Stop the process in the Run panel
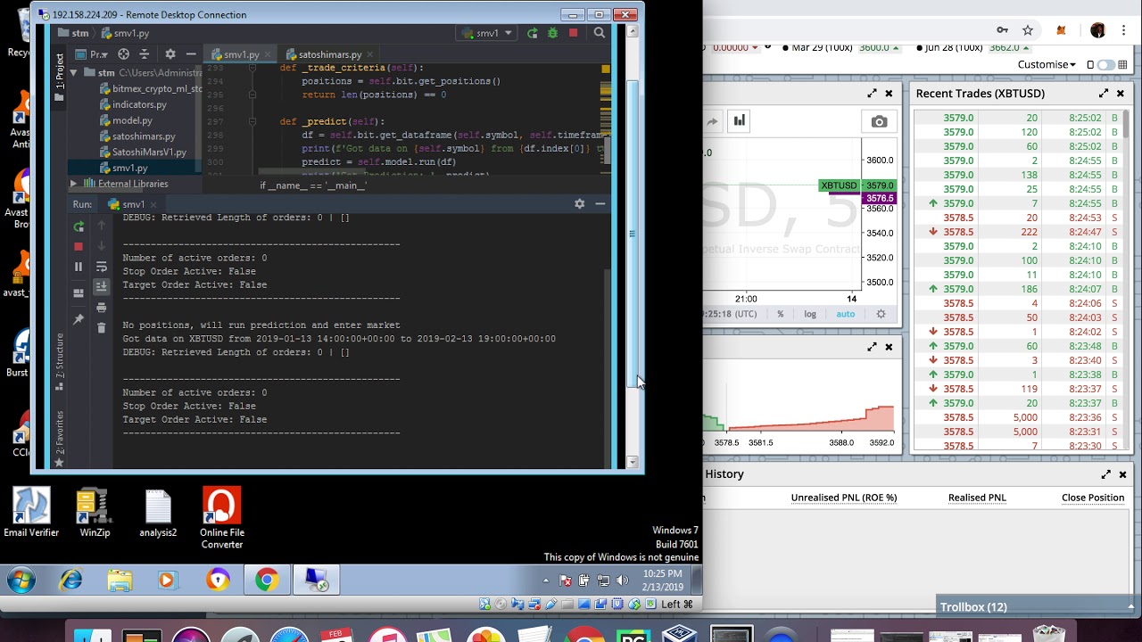Screen dimensions: 1142x642 [x=79, y=246]
